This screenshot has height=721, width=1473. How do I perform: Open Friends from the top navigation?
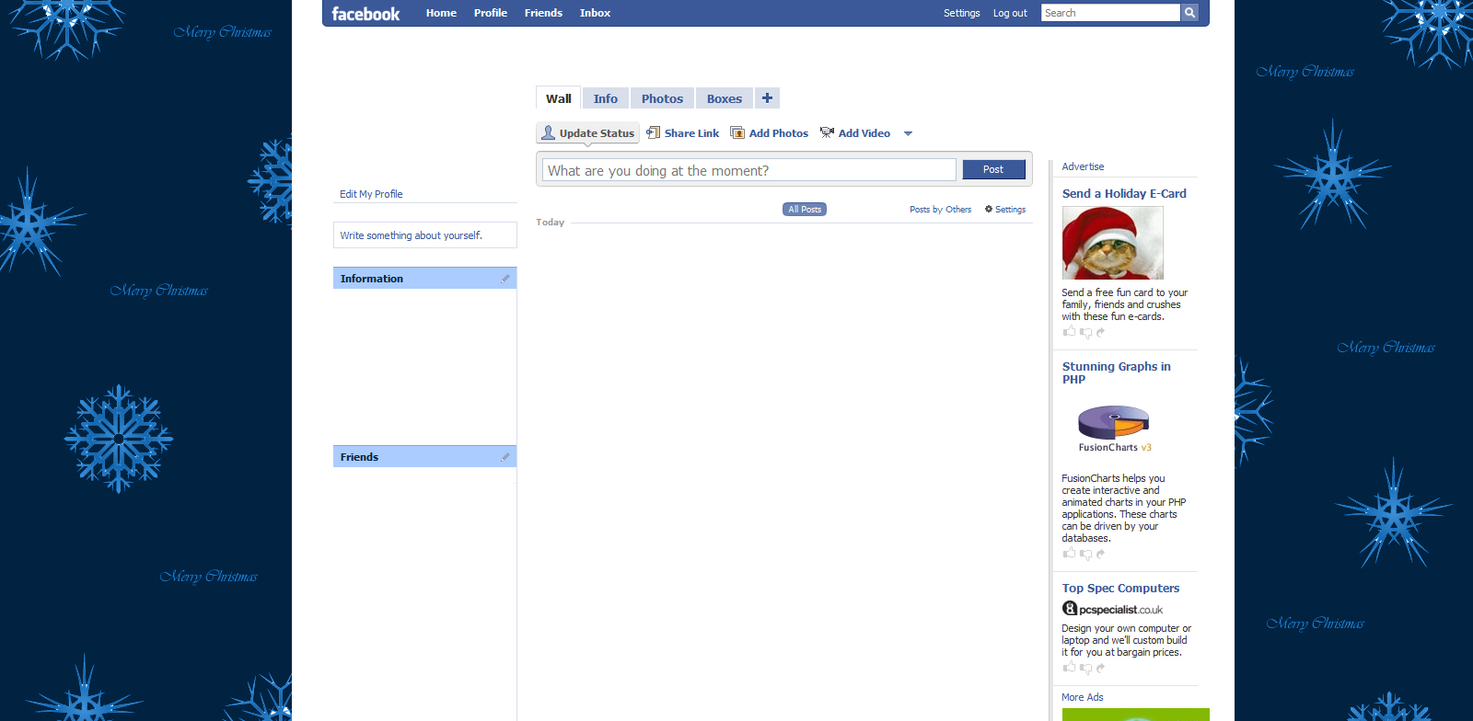(543, 13)
